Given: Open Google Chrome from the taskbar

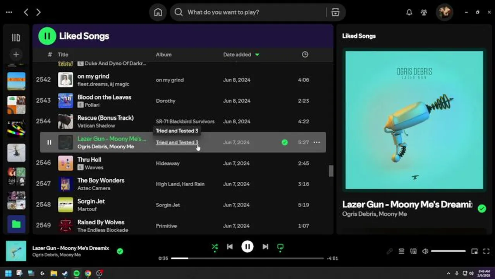Looking at the screenshot, I should coord(88,274).
